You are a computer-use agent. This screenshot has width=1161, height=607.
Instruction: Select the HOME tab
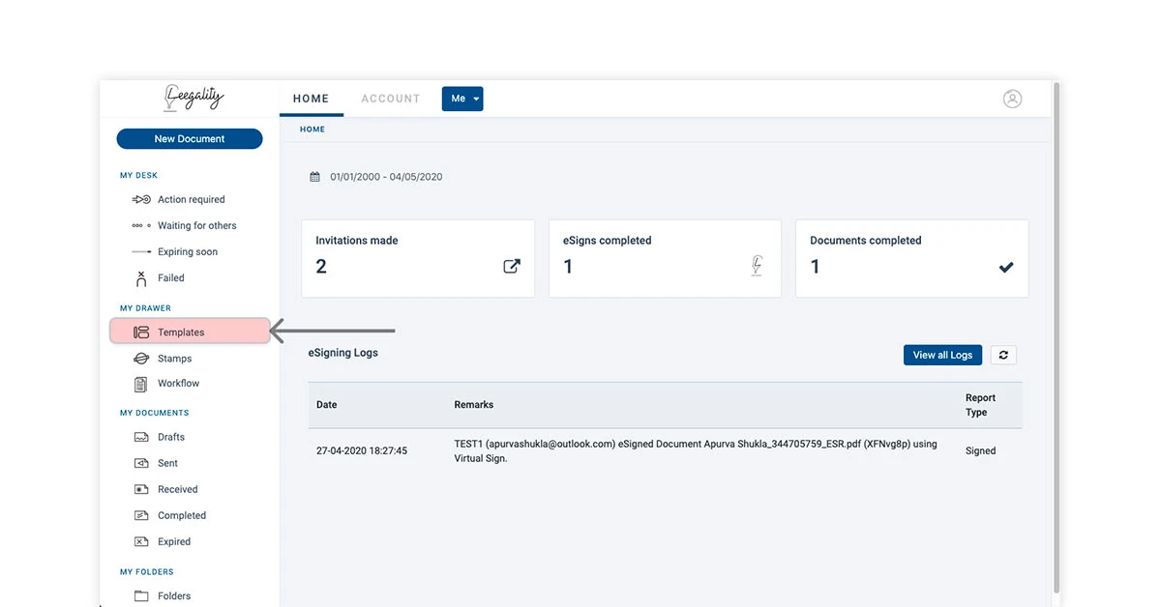click(311, 98)
